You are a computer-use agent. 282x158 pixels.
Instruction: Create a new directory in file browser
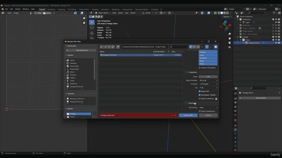pyautogui.click(x=118, y=47)
